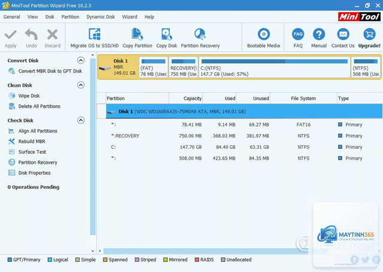This screenshot has width=383, height=272.
Task: Collapse the Check Disk section
Action: tap(81, 120)
